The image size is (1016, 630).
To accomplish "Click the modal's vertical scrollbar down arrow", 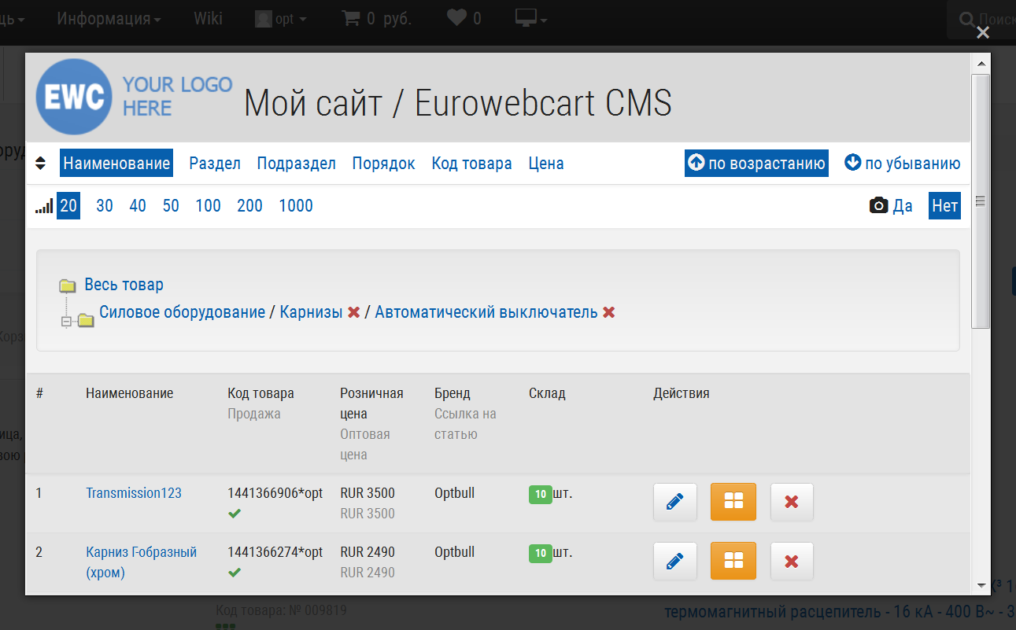I will click(x=981, y=585).
